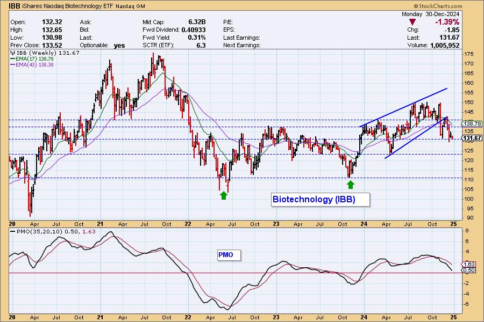The height and width of the screenshot is (322, 484).
Task: Click the 160 label on the price axis
Action: [468, 83]
